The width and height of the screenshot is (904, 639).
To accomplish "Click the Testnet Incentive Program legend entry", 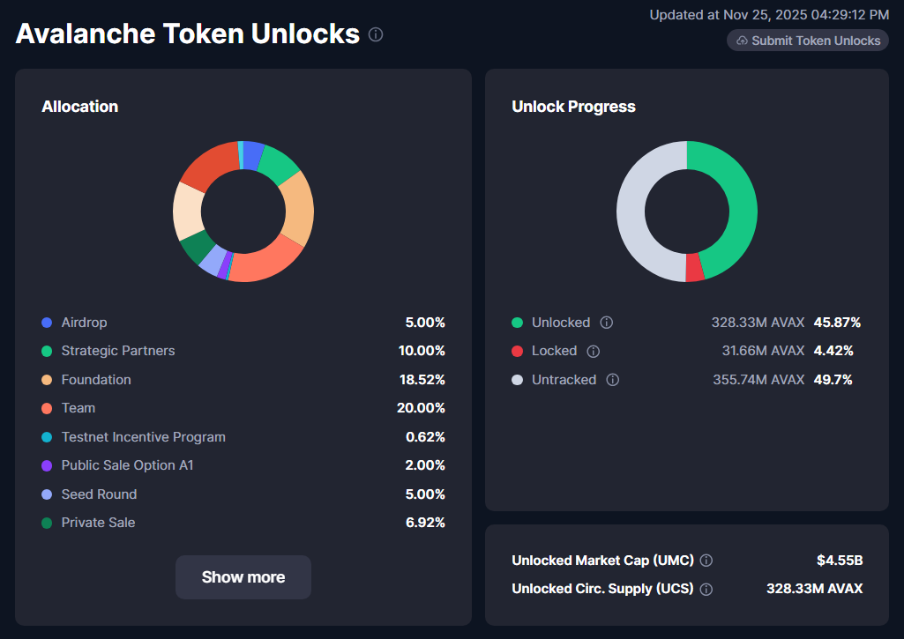I will click(x=143, y=437).
